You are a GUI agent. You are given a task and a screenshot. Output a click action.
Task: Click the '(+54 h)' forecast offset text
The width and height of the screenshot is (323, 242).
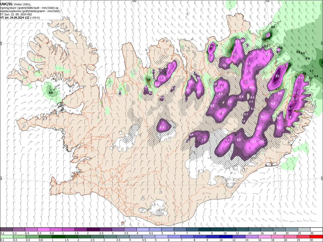click(35, 18)
